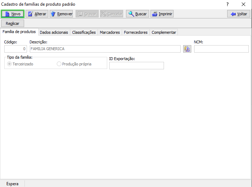Switch to the Família de produtos tab
This screenshot has width=252, height=187.
(19, 32)
